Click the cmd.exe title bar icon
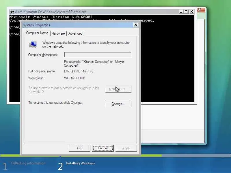231x173 pixels. point(12,12)
